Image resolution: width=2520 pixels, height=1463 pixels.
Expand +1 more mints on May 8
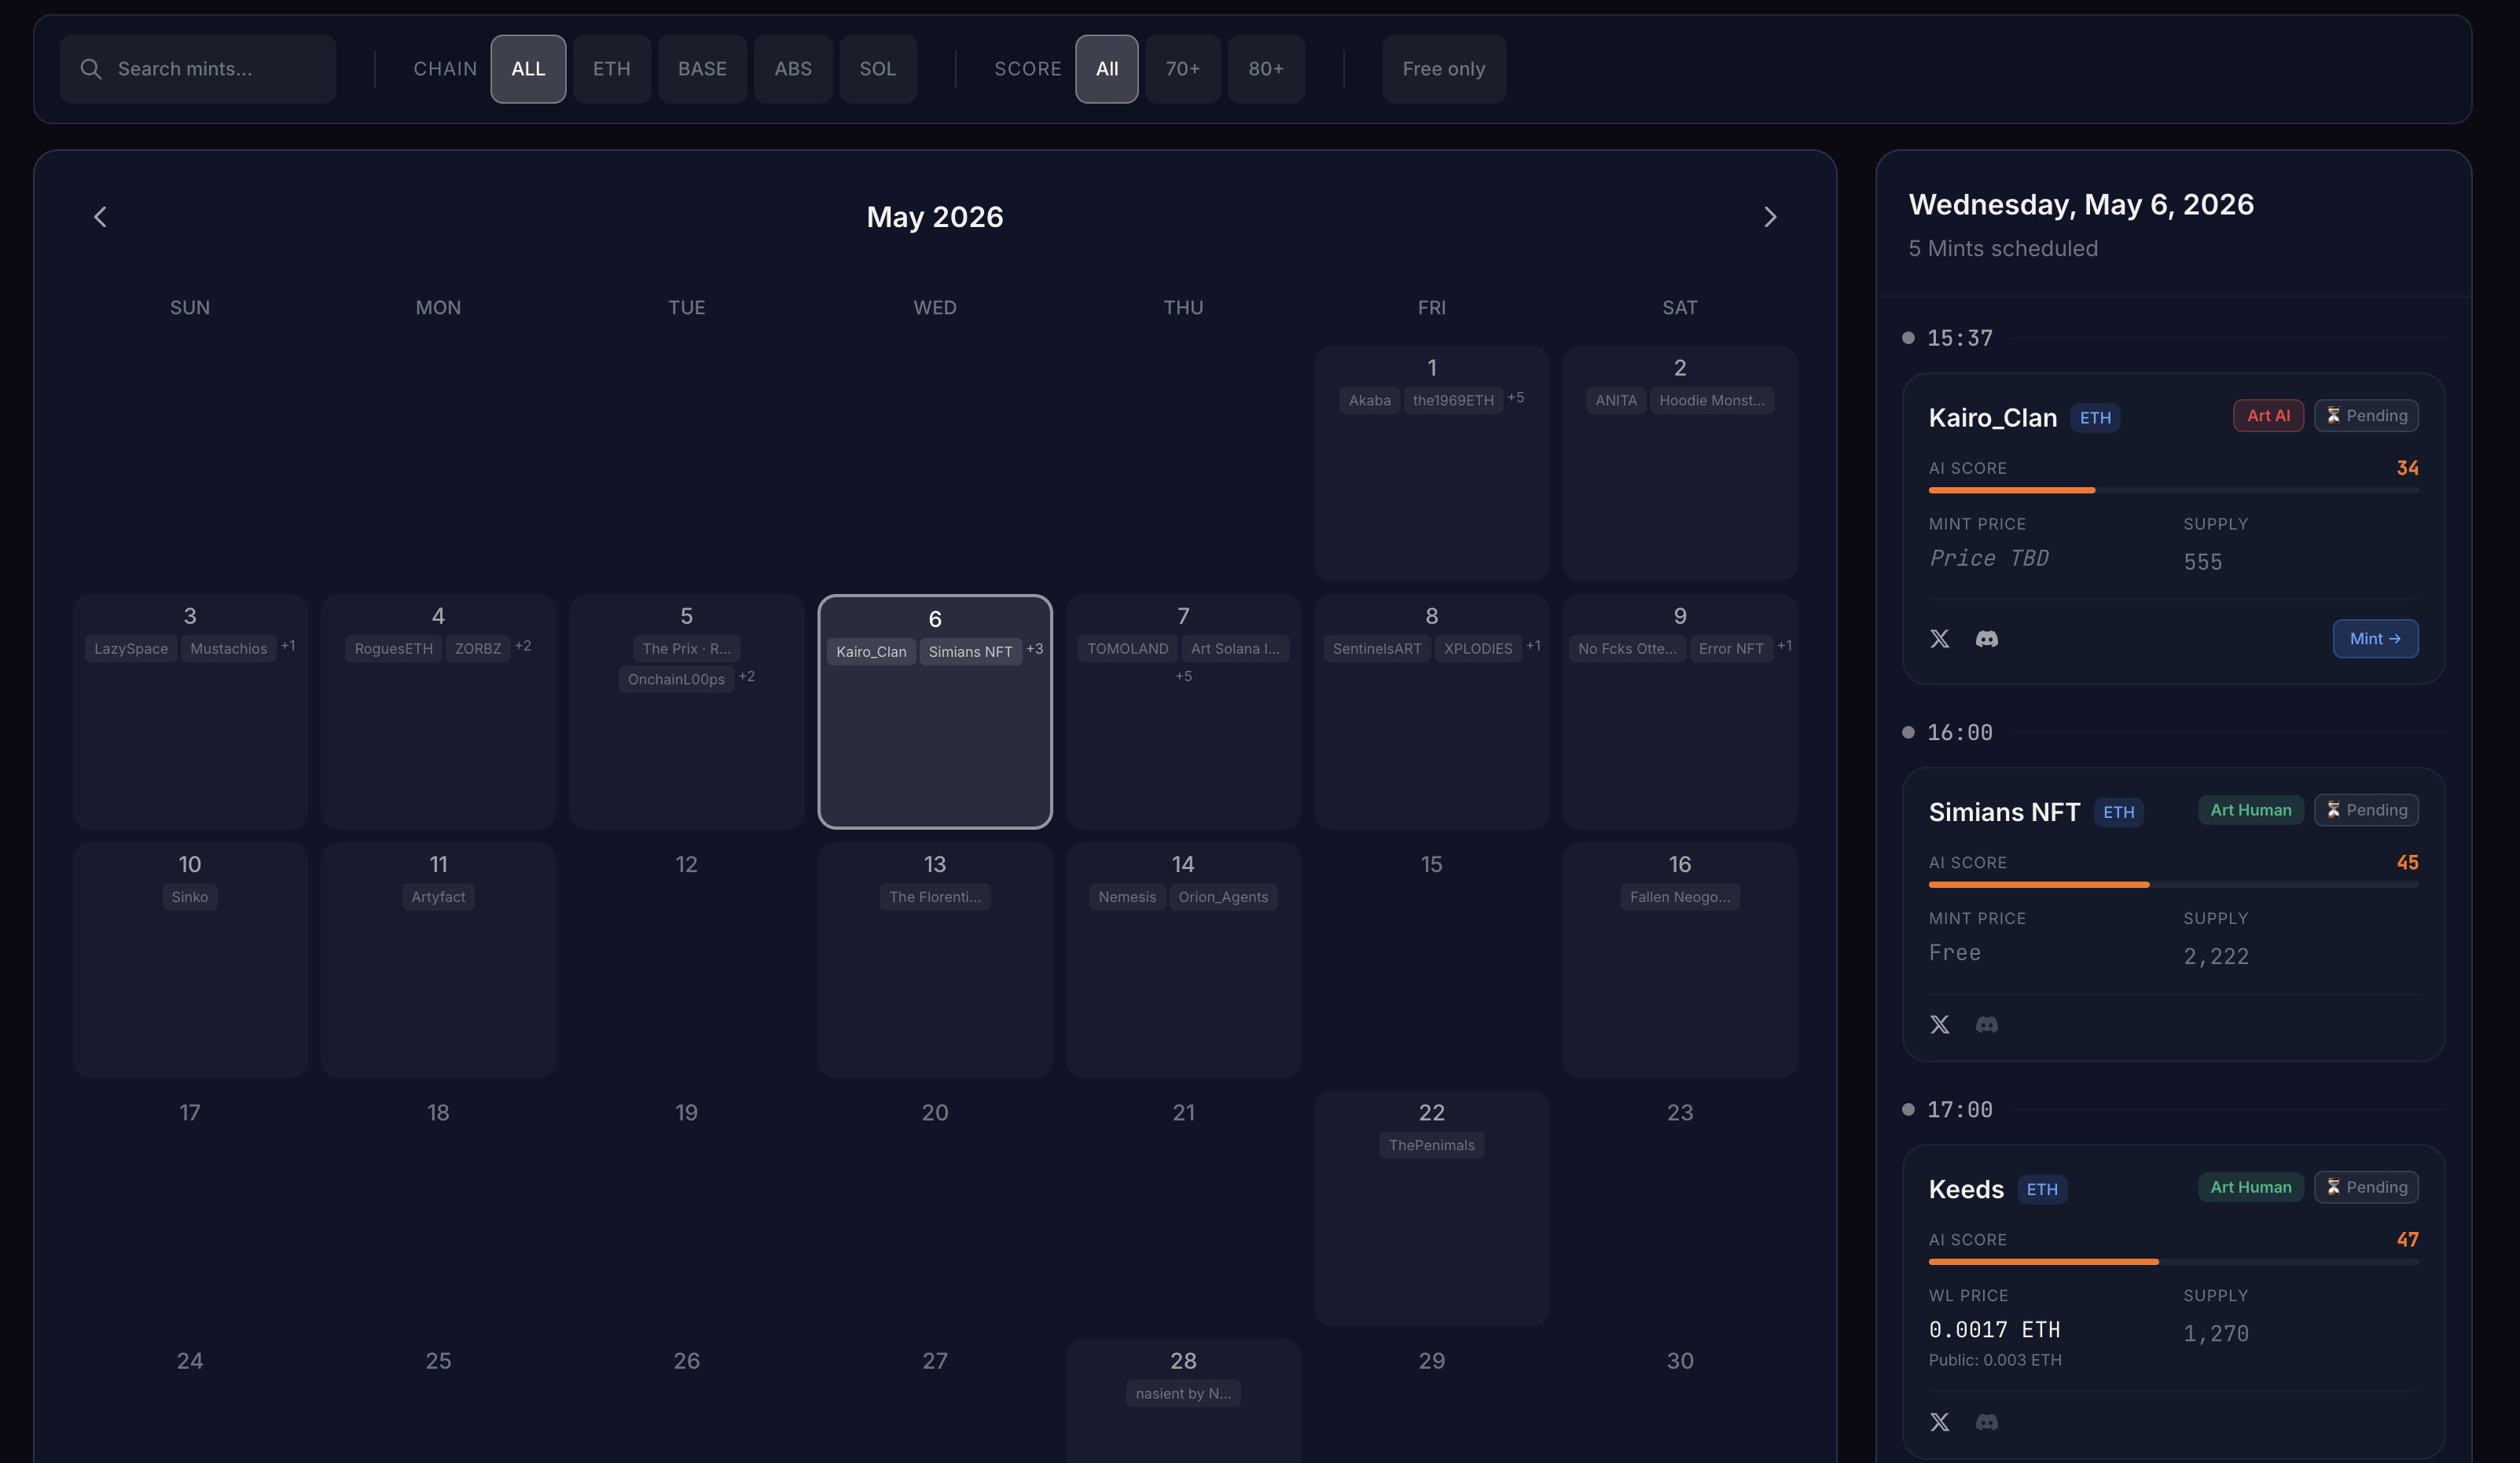click(x=1533, y=647)
